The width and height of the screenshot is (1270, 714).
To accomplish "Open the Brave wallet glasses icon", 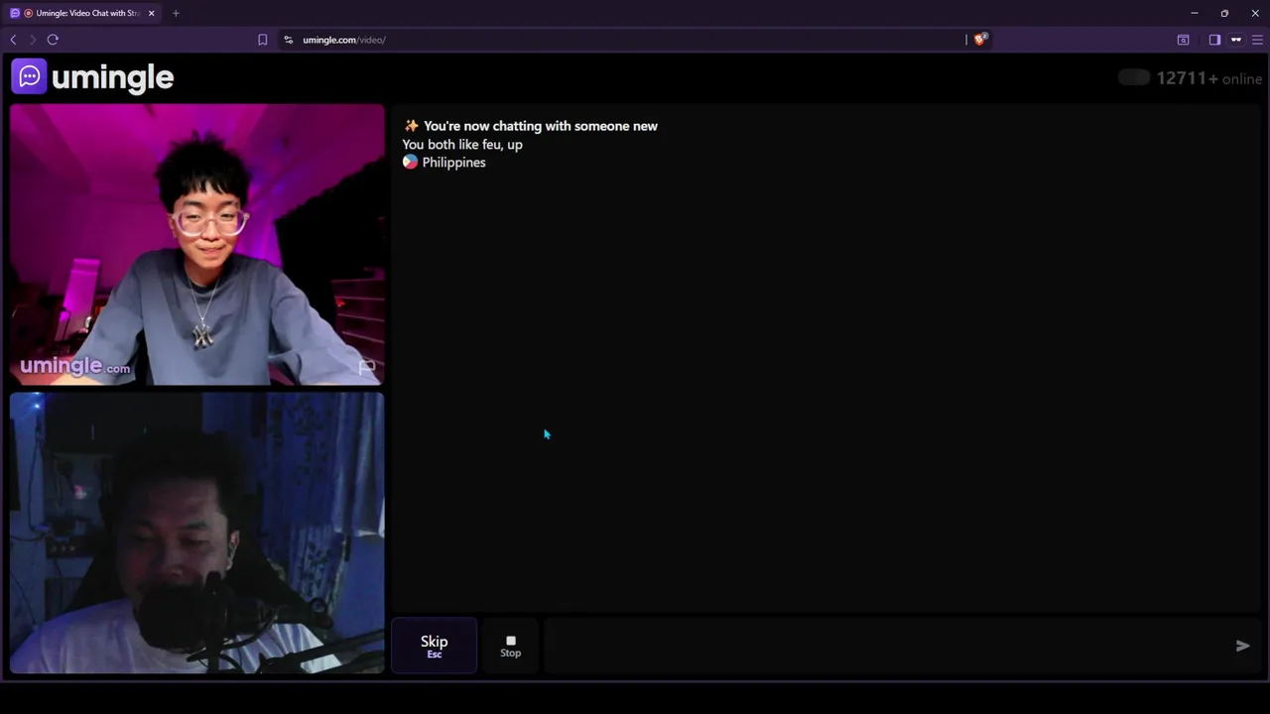I will [x=1236, y=40].
